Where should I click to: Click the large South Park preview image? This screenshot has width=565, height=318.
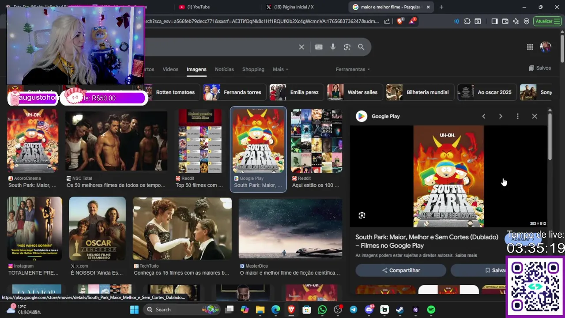point(448,176)
